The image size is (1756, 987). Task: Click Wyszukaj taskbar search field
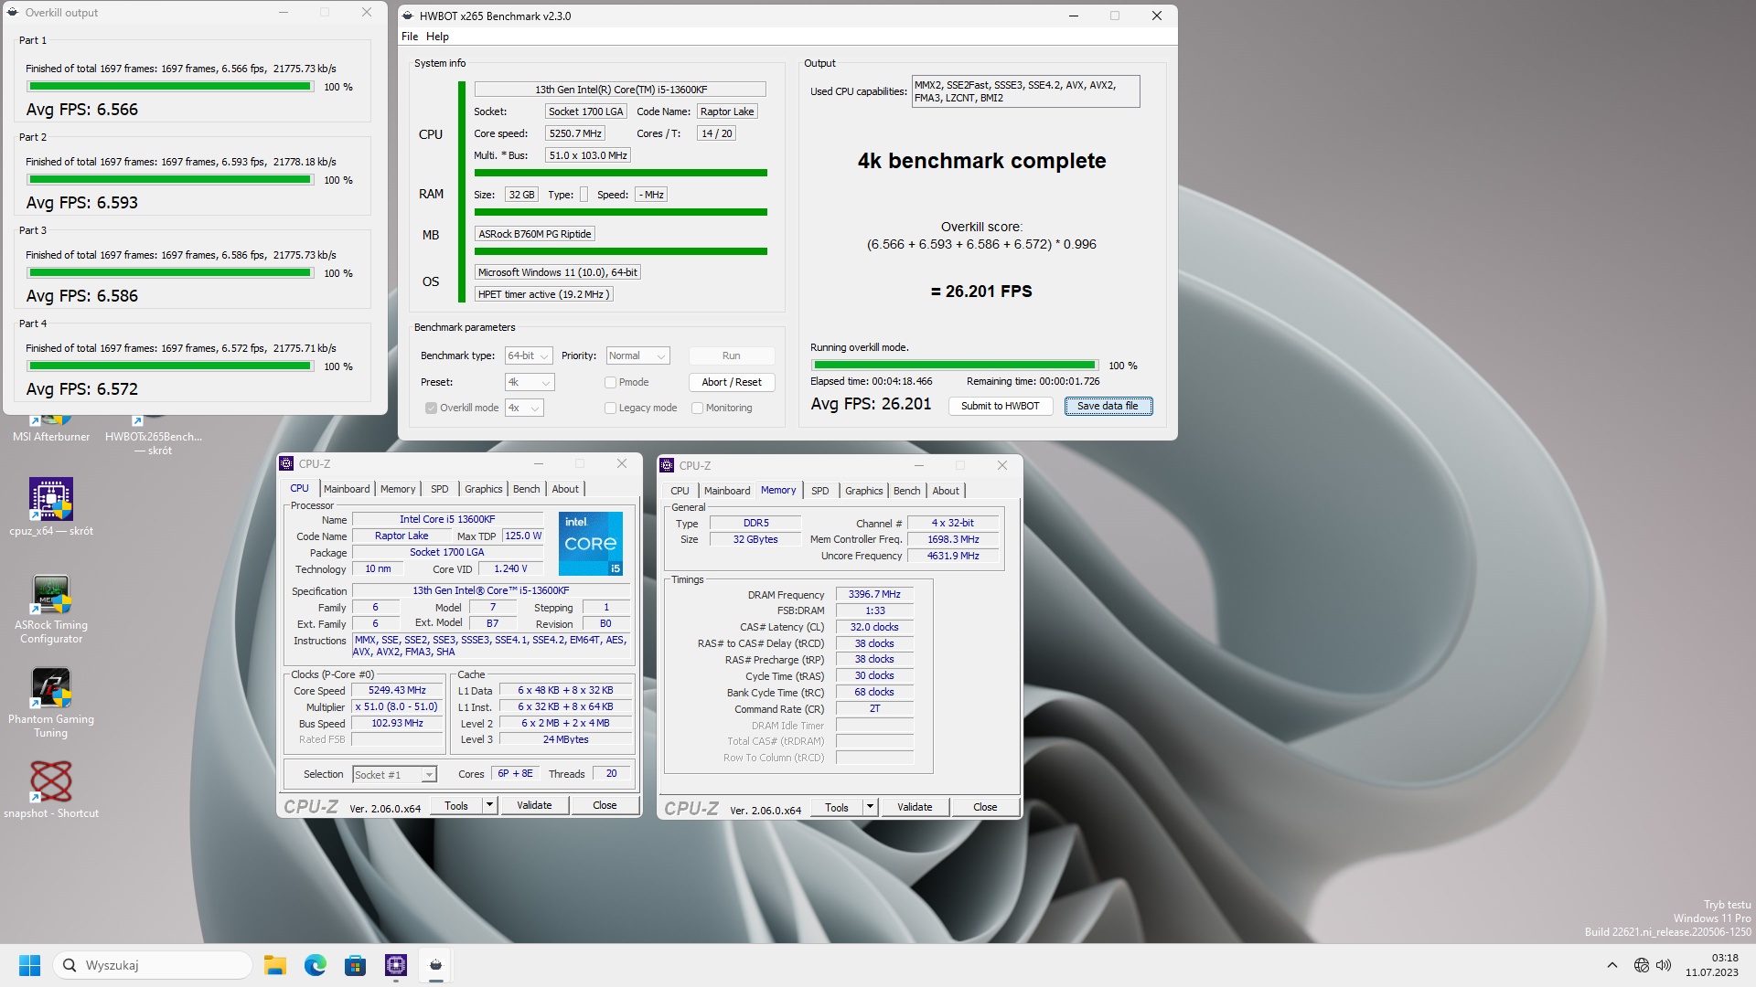[x=153, y=965]
